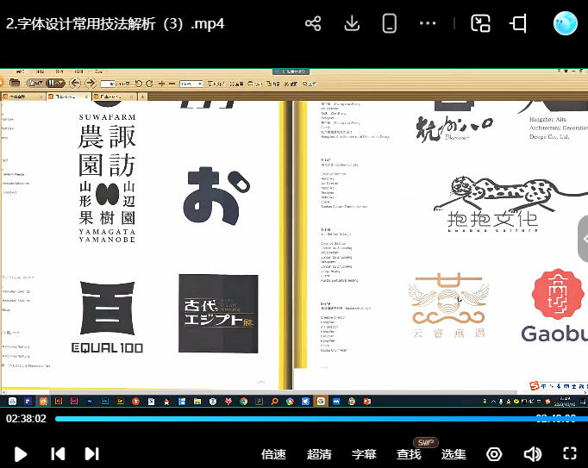The height and width of the screenshot is (468, 588).
Task: Rotate the page clockwise
Action: (x=149, y=84)
